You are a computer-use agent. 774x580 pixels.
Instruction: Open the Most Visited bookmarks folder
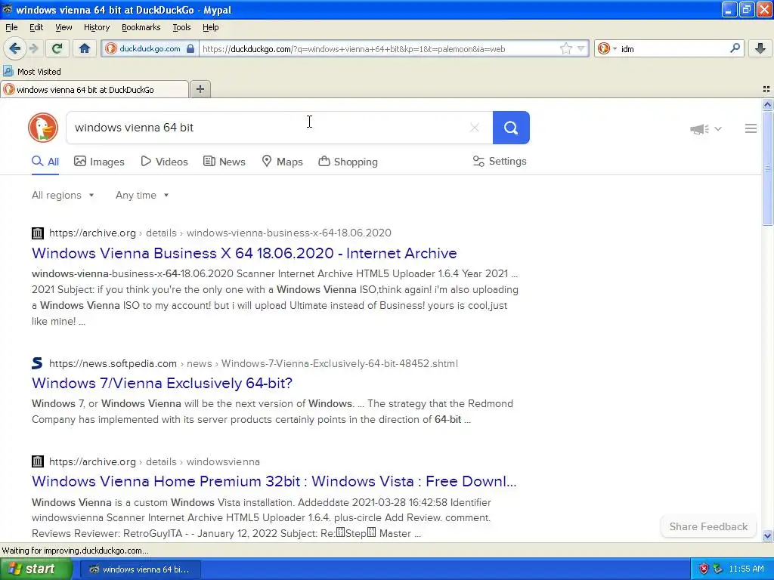[x=32, y=72]
